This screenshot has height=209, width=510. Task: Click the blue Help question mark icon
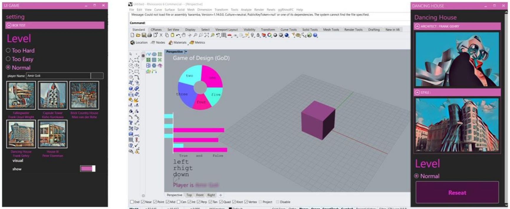pyautogui.click(x=315, y=35)
